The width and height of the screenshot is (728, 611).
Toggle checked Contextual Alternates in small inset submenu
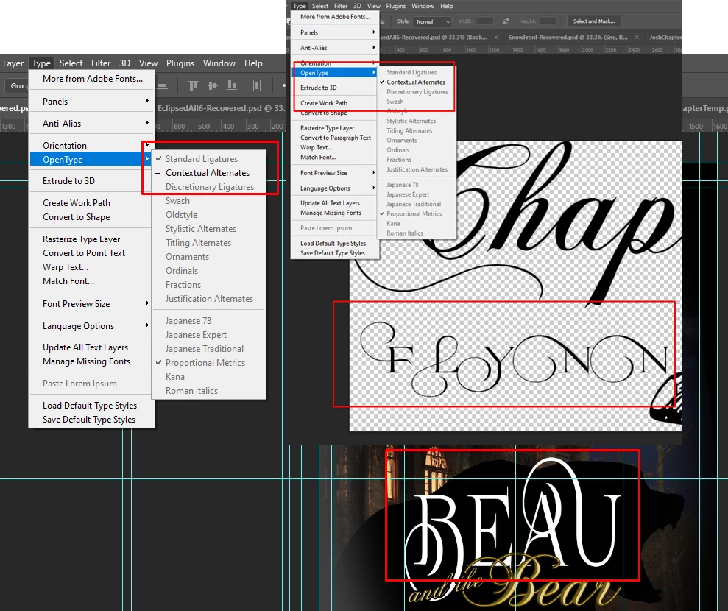417,82
